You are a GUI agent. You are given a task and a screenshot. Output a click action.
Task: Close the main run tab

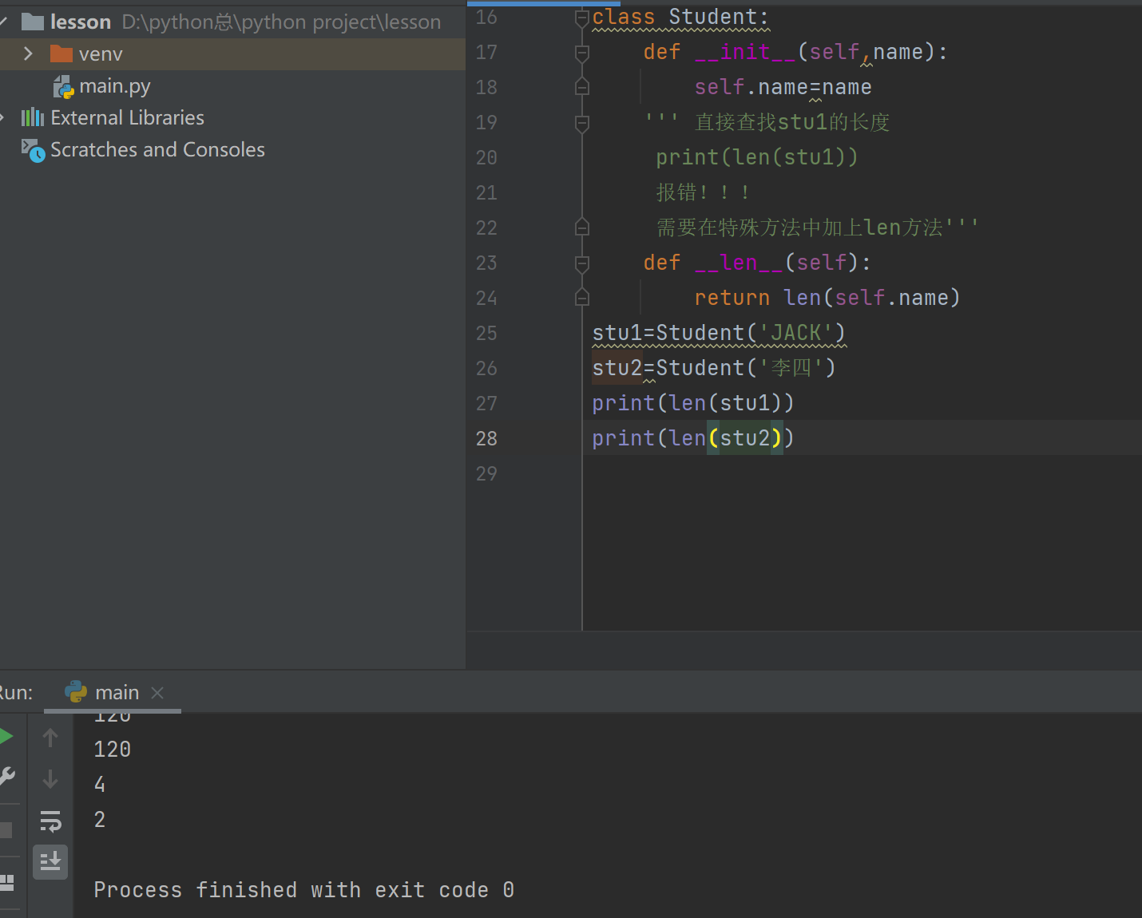click(157, 693)
